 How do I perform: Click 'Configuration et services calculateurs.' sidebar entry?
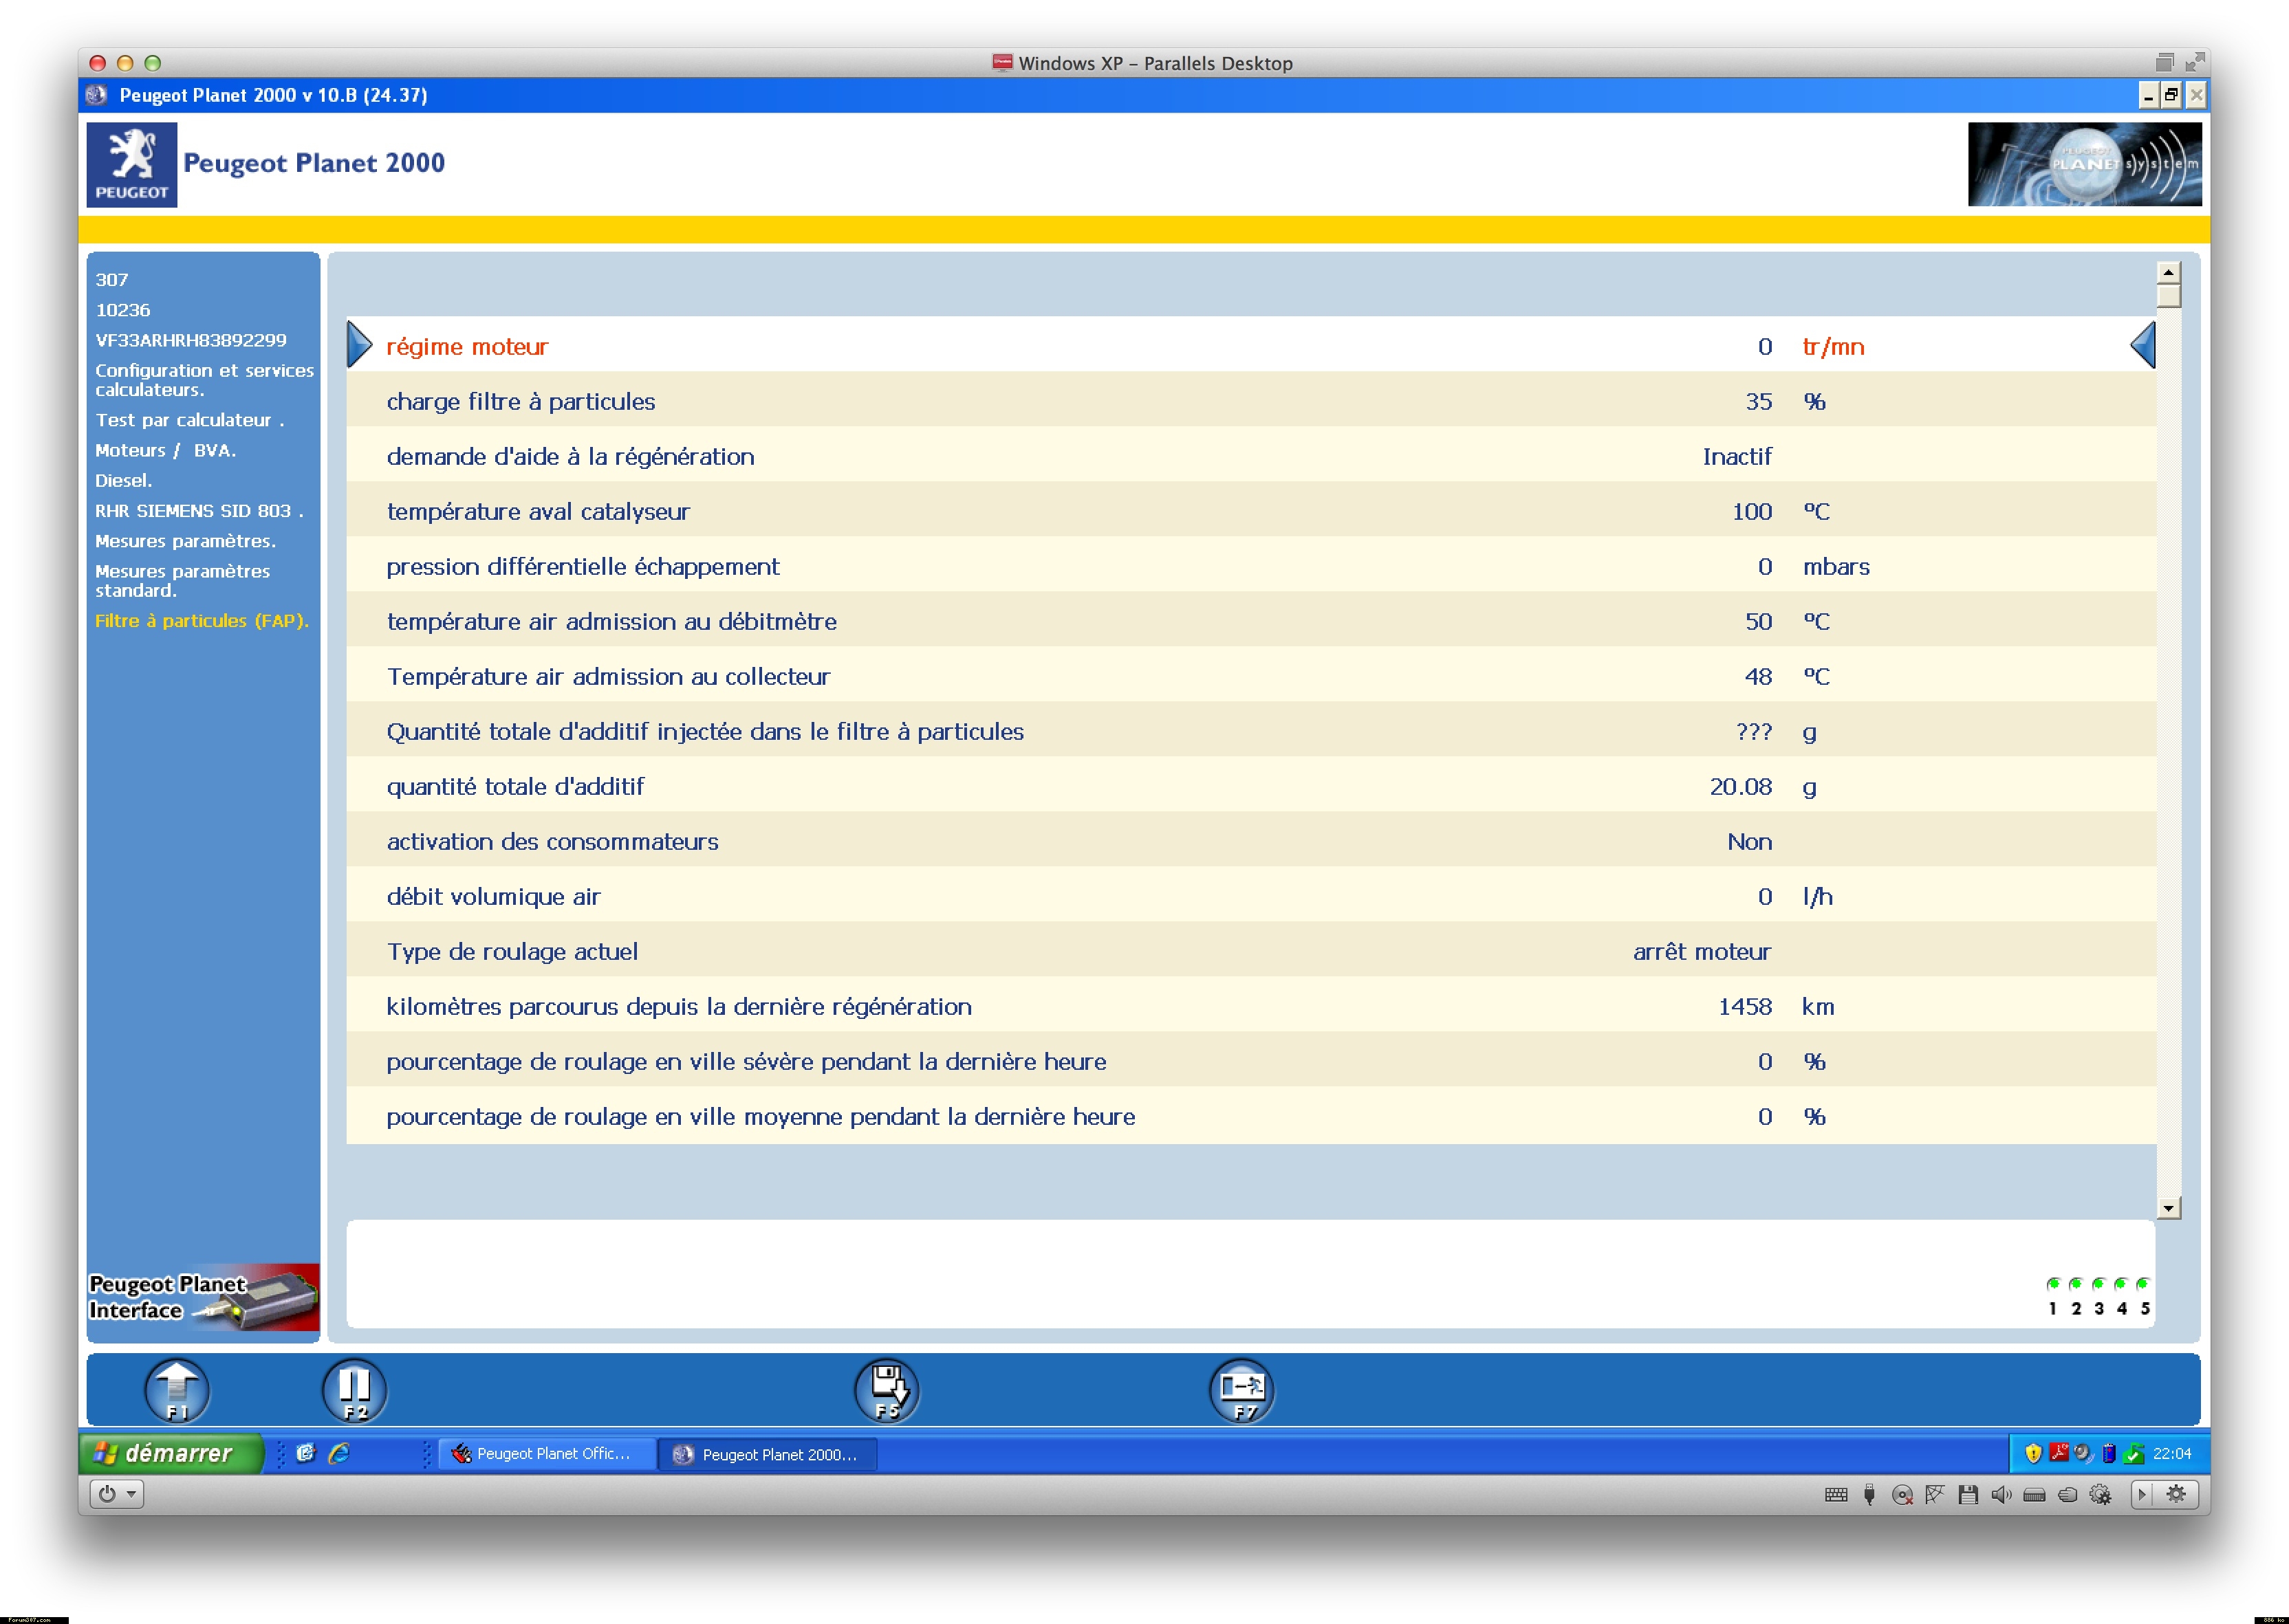[x=204, y=379]
